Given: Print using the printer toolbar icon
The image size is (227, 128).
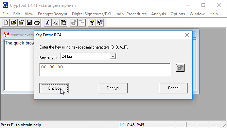Looking at the screenshot, I should pyautogui.click(x=37, y=22).
